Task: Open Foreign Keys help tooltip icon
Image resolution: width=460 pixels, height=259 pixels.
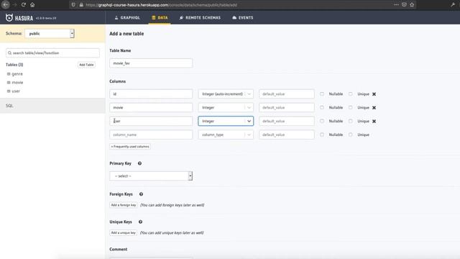Action: 141,194
